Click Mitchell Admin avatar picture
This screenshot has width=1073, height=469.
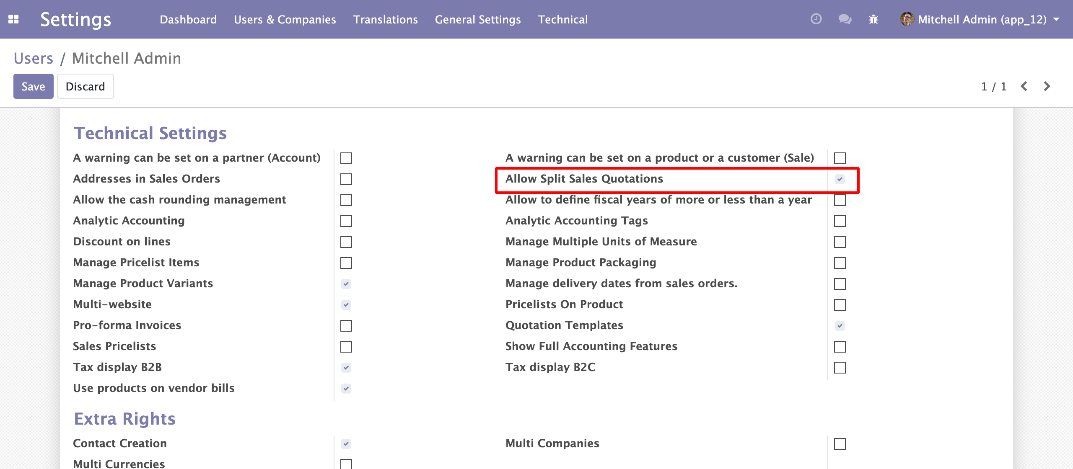[907, 19]
